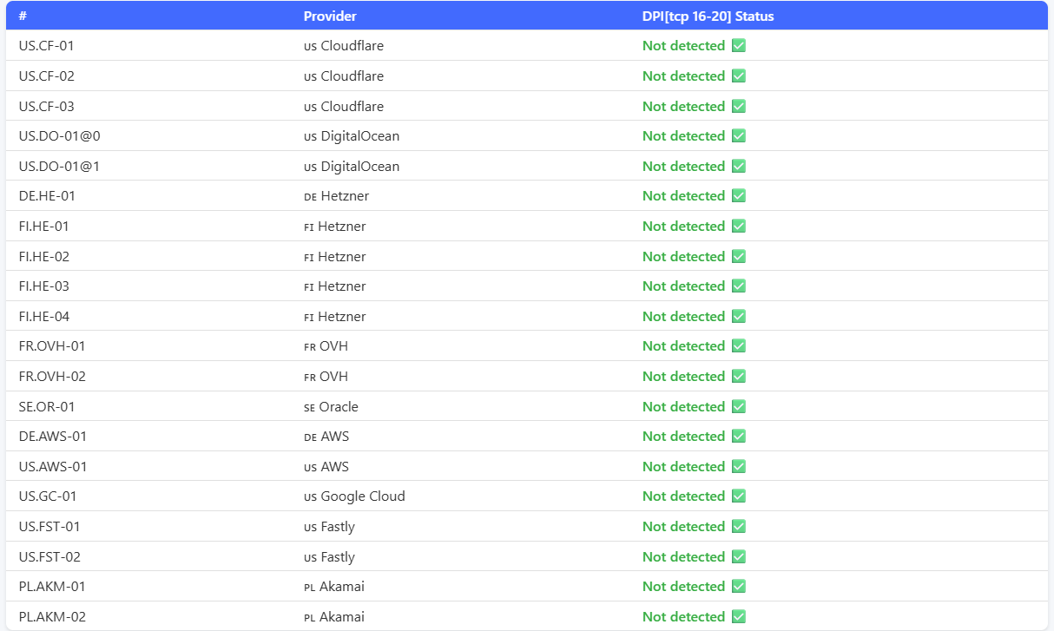Click the green checkmark in US.FST-01 row
Image resolution: width=1054 pixels, height=631 pixels.
point(739,527)
